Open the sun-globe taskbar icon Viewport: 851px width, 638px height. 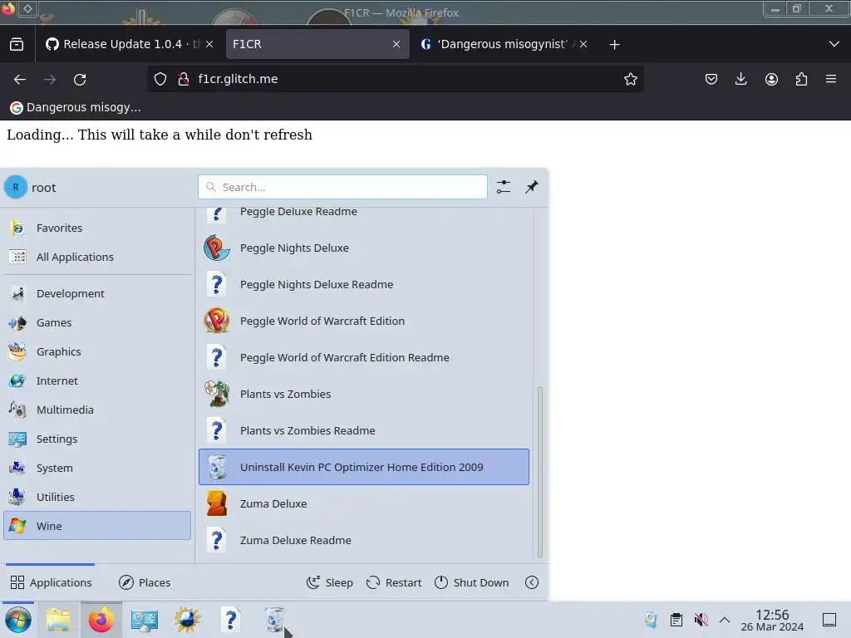[x=187, y=620]
